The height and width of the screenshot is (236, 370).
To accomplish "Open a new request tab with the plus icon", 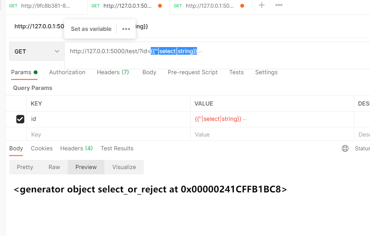I will [261, 5].
